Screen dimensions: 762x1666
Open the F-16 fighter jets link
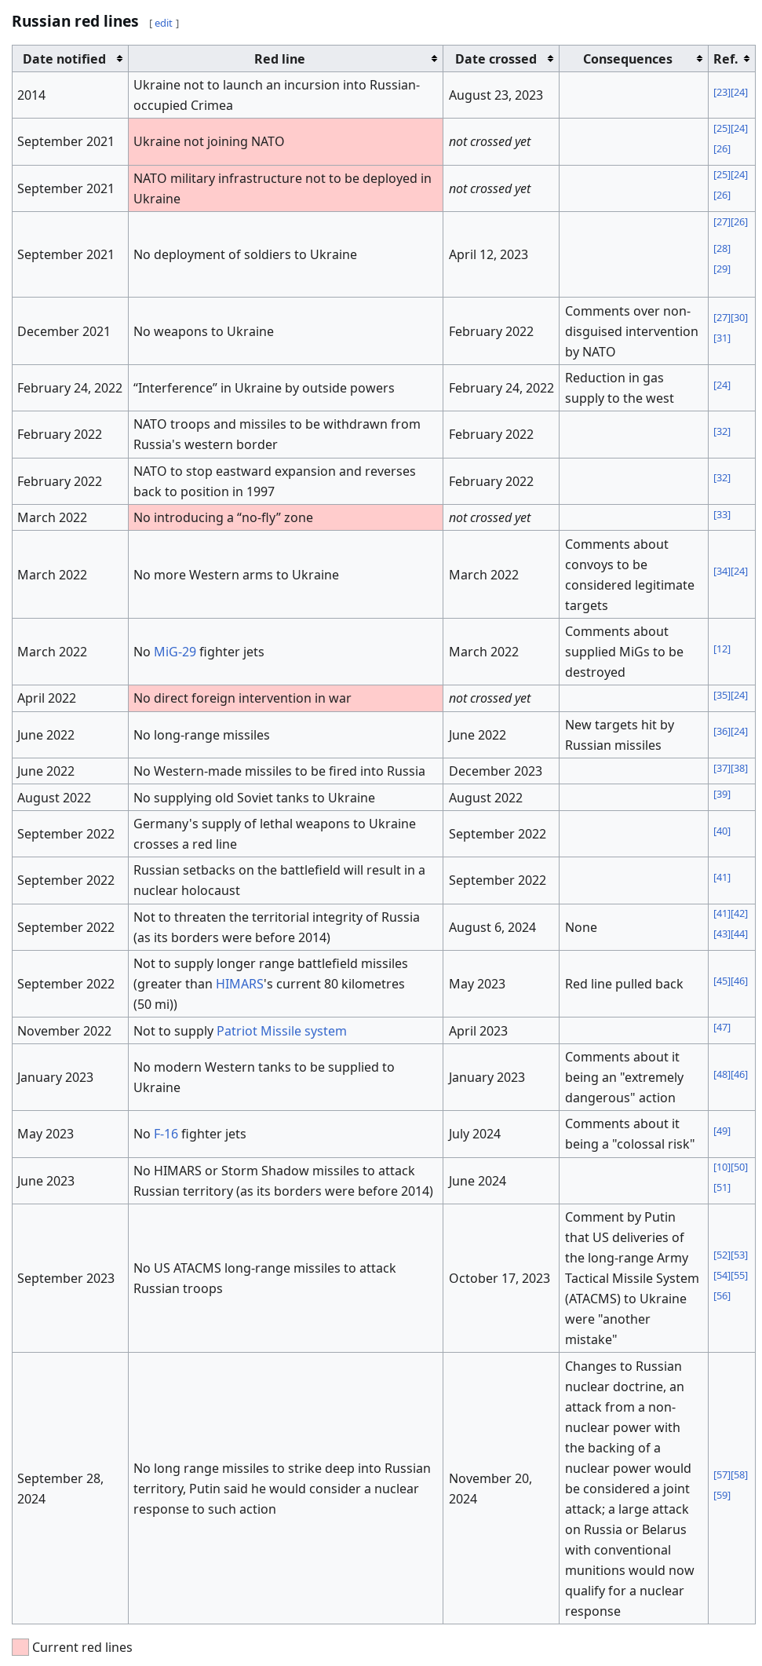(166, 1134)
